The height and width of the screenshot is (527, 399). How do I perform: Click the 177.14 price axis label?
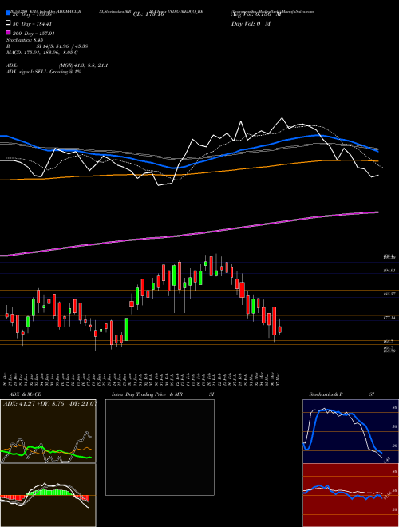[x=389, y=317]
